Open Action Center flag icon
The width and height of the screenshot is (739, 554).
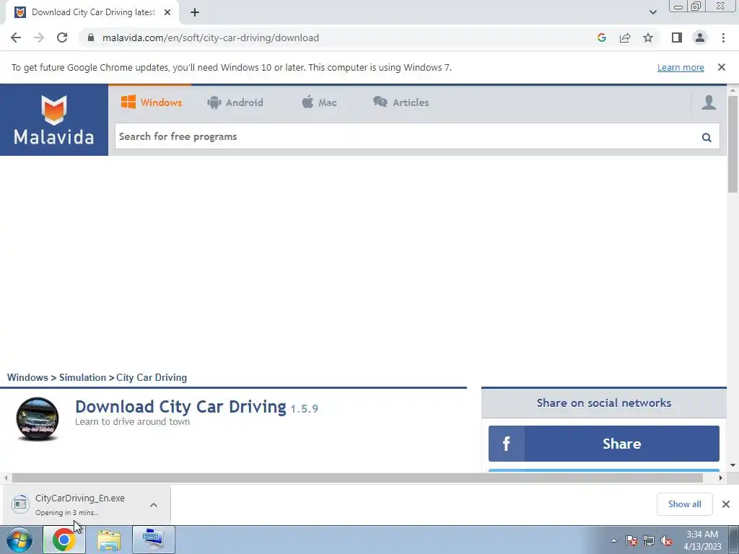pos(631,540)
